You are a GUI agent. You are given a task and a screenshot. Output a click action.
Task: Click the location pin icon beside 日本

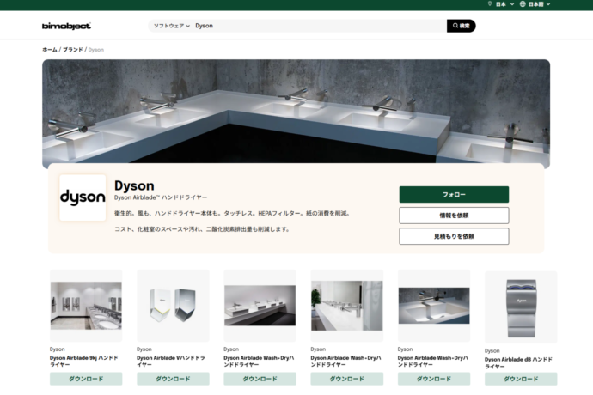[490, 3]
